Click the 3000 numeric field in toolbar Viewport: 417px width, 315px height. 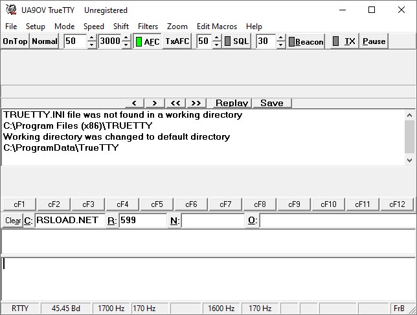(x=110, y=41)
